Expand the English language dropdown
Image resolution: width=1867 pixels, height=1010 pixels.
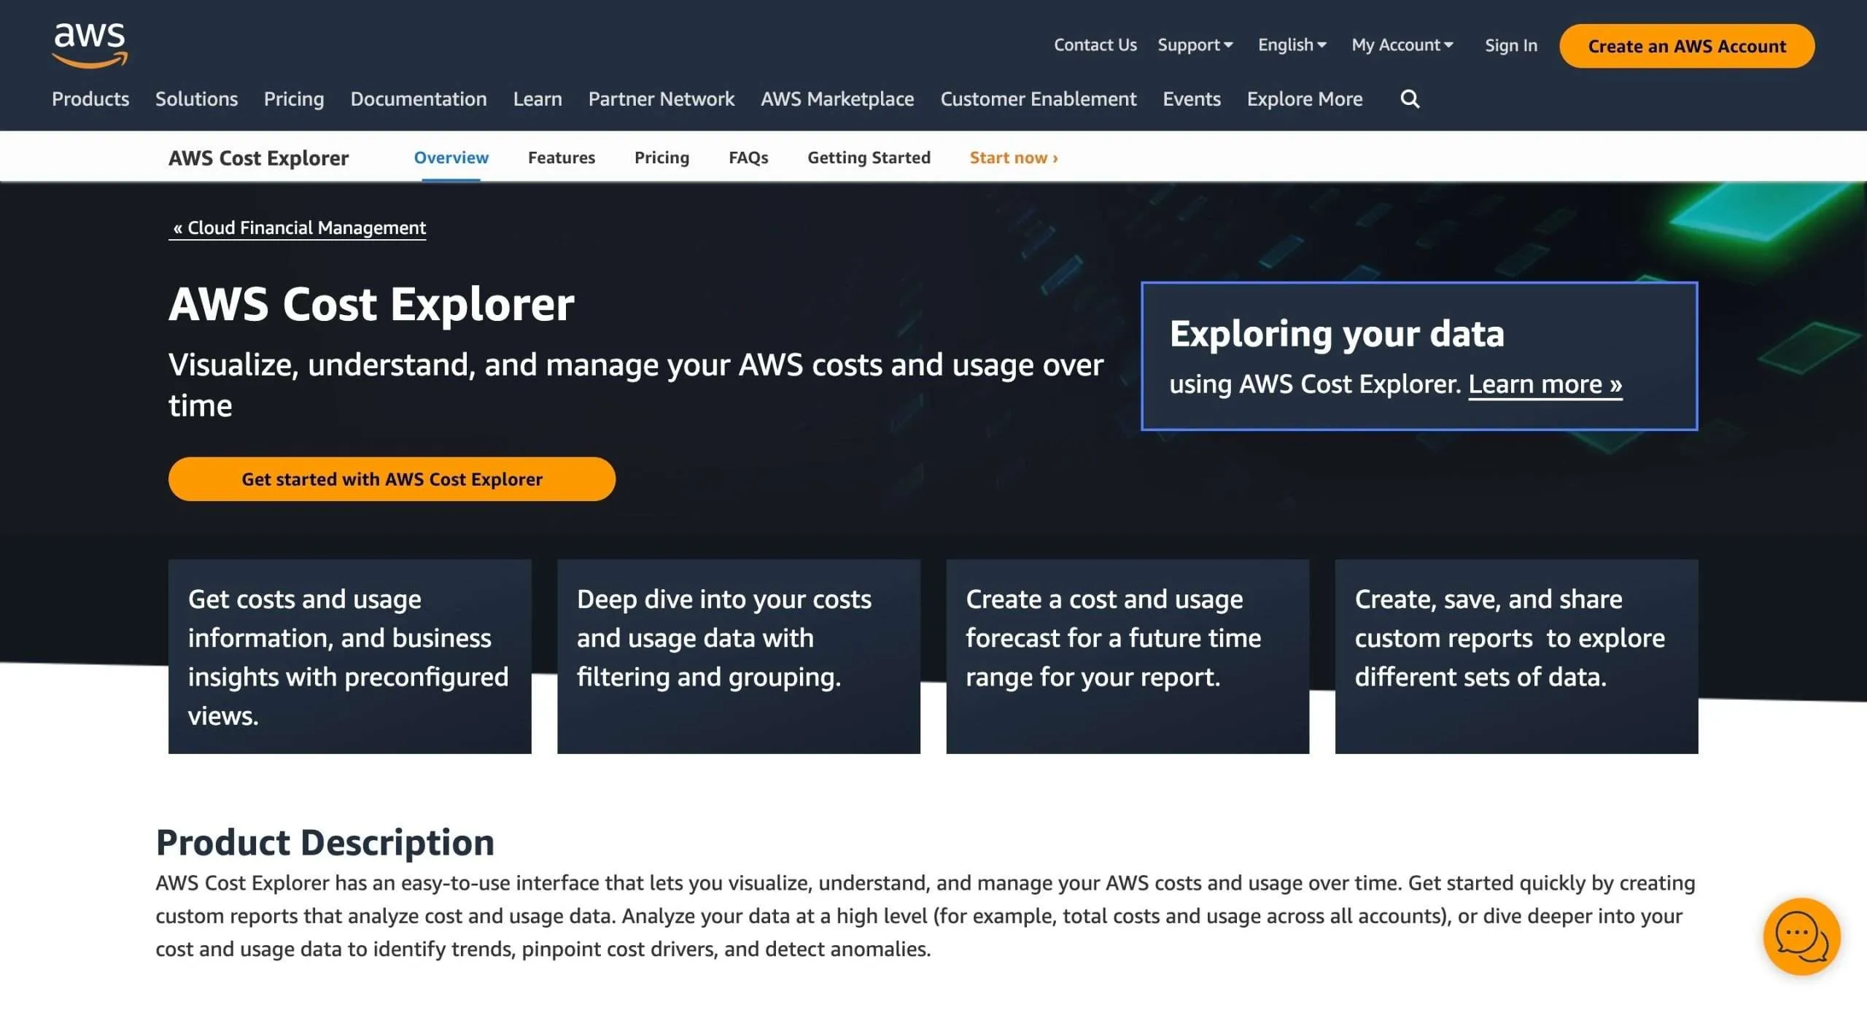(x=1292, y=45)
